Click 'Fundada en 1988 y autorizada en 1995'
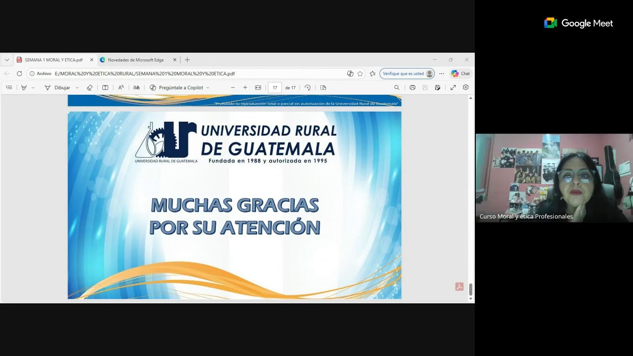The height and width of the screenshot is (356, 633). point(268,161)
